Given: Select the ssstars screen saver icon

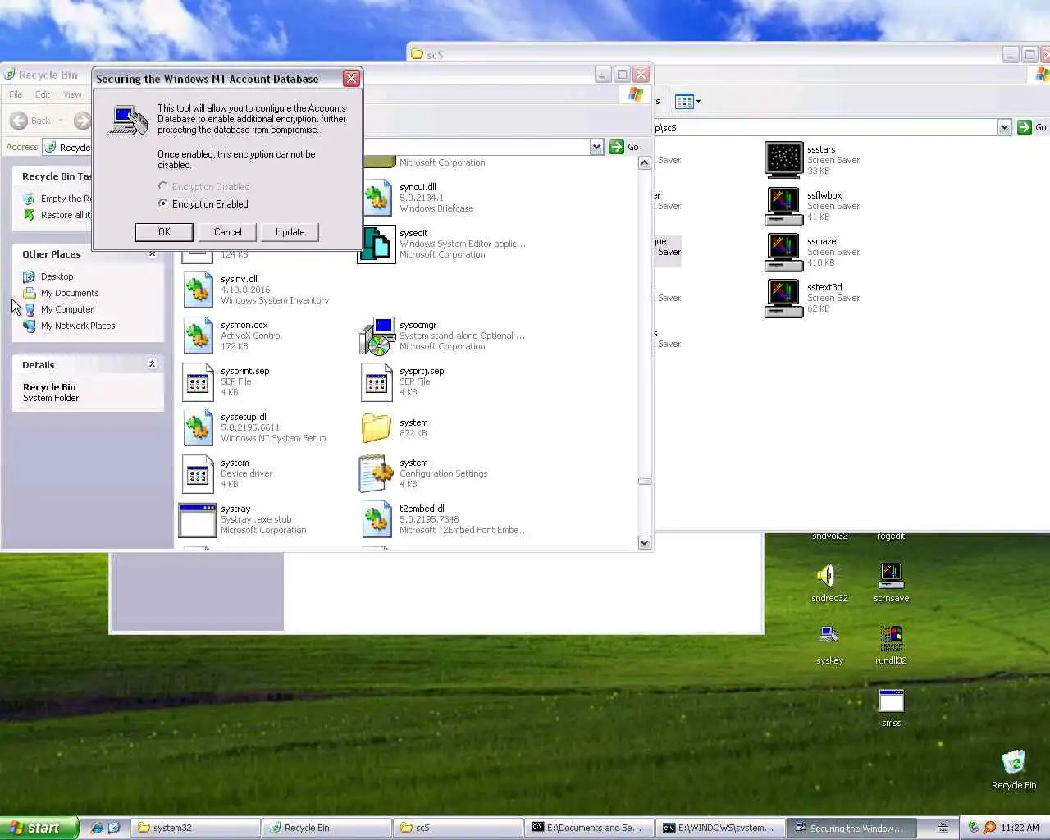Looking at the screenshot, I should [x=783, y=159].
